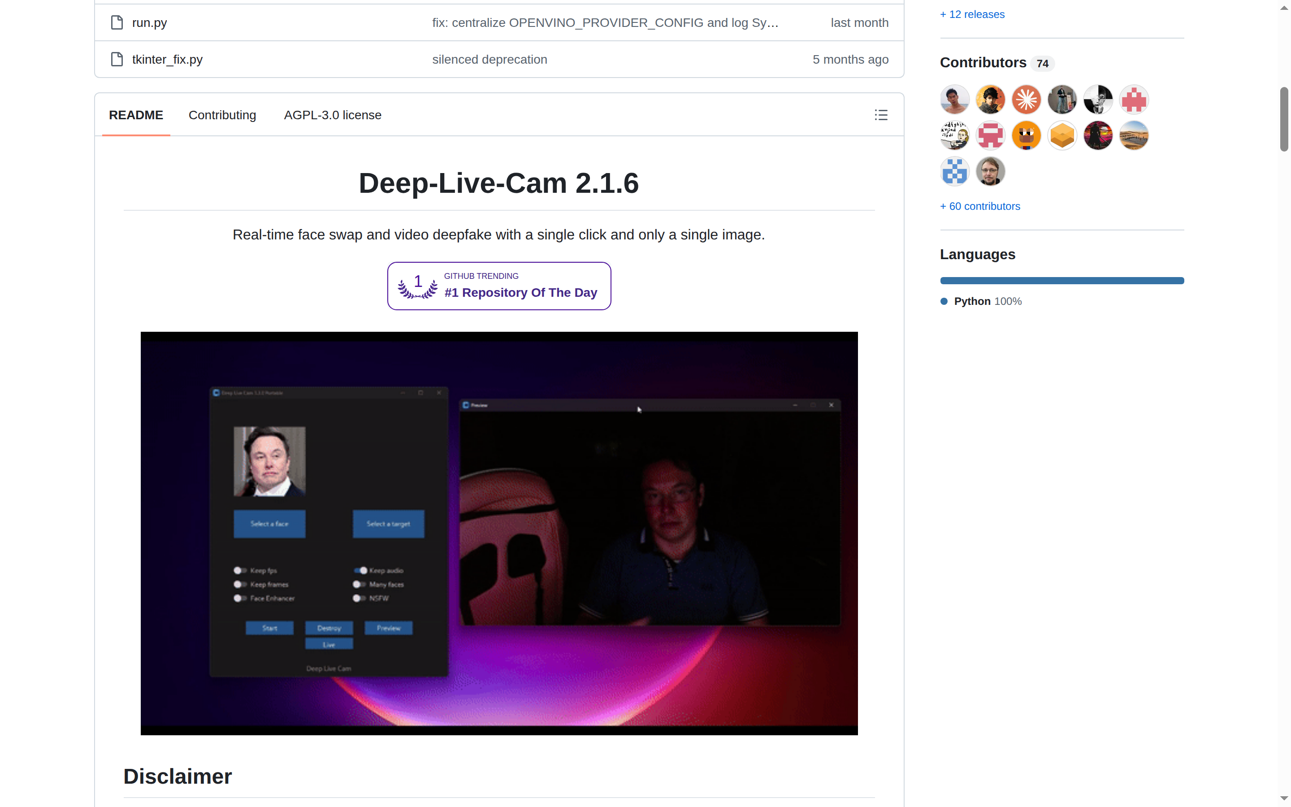The height and width of the screenshot is (807, 1291).
Task: Open the 'silenced deprecation' commit message
Action: pyautogui.click(x=489, y=59)
